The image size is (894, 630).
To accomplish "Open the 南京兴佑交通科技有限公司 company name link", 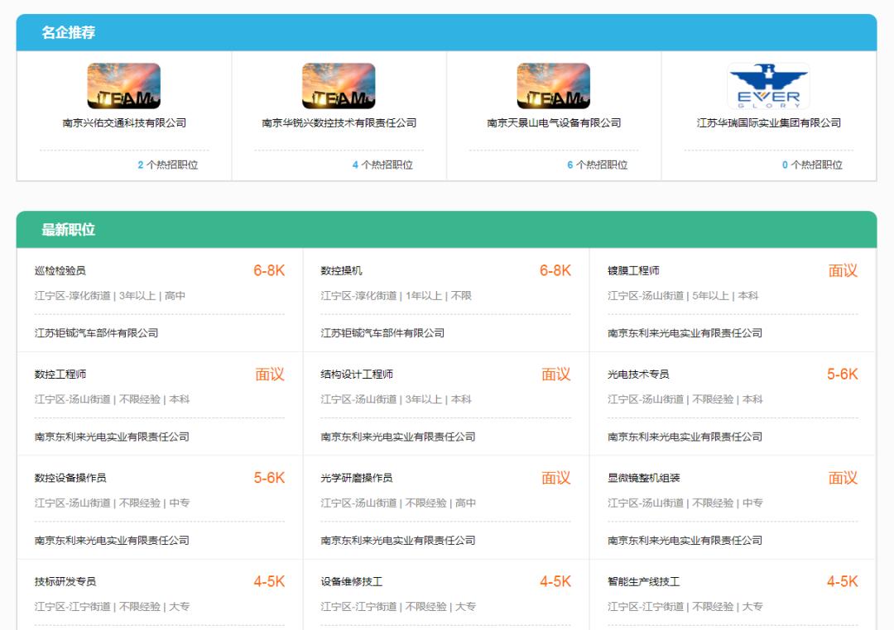I will pyautogui.click(x=124, y=123).
